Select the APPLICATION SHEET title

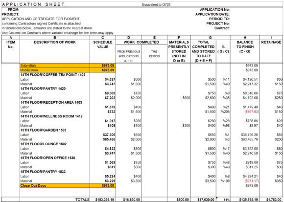click(33, 4)
